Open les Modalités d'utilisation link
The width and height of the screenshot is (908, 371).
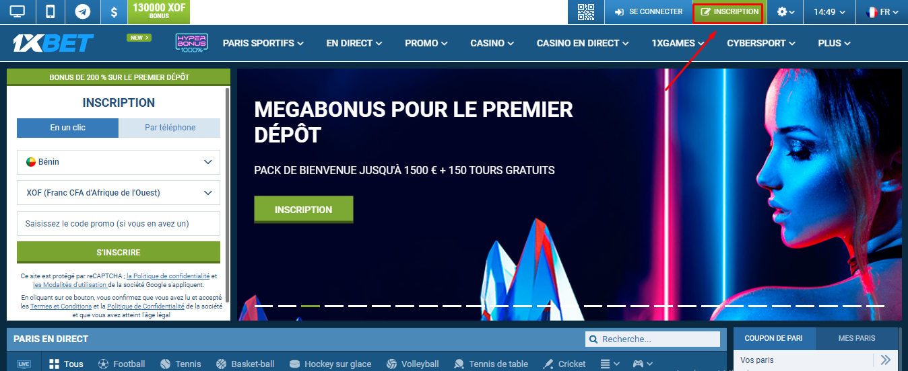click(70, 285)
